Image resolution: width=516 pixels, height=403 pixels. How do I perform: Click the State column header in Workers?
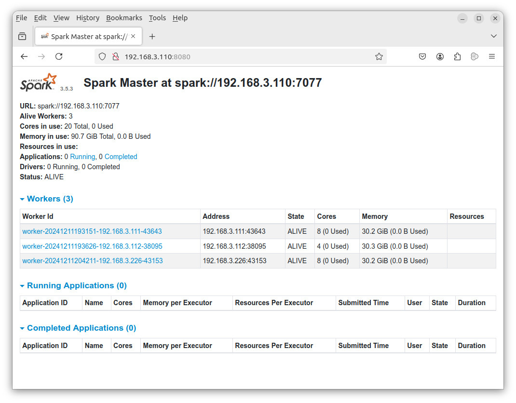pyautogui.click(x=300, y=216)
